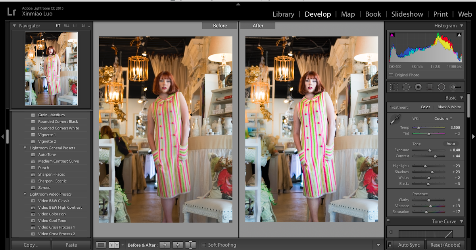The width and height of the screenshot is (476, 250).
Task: Collapse the Navigator panel
Action: pos(15,26)
